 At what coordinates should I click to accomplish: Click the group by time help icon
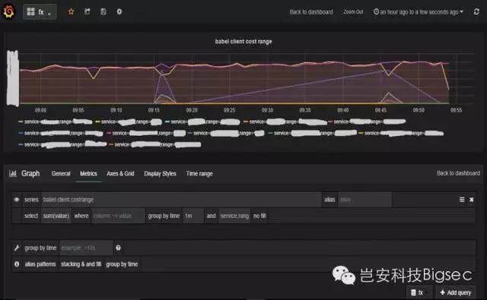click(x=119, y=248)
